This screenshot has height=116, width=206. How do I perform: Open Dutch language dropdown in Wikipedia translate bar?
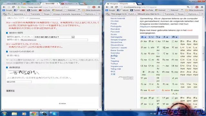[132, 14]
